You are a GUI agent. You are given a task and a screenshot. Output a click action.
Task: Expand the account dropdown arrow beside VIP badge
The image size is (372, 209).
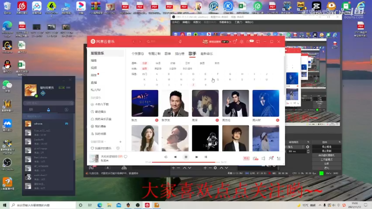230,42
